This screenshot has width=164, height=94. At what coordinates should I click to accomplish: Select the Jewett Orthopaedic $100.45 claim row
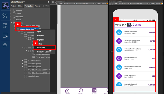click(x=135, y=32)
